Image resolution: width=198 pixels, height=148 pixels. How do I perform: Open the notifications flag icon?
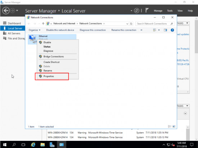(x=147, y=10)
